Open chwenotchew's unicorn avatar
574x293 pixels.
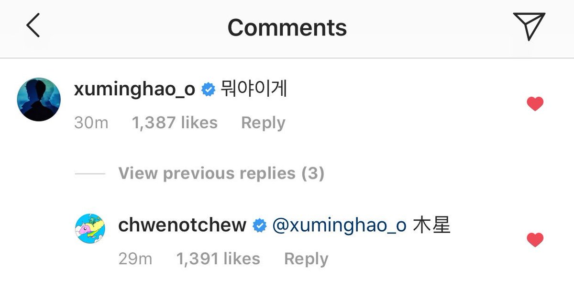90,228
